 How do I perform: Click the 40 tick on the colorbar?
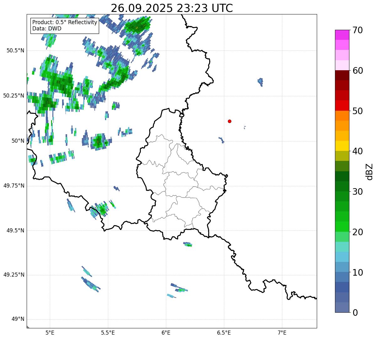pos(358,151)
